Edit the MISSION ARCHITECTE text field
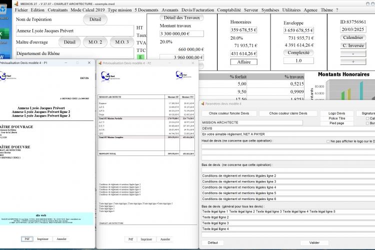Viewport: 375px width, 250px height. click(252, 122)
